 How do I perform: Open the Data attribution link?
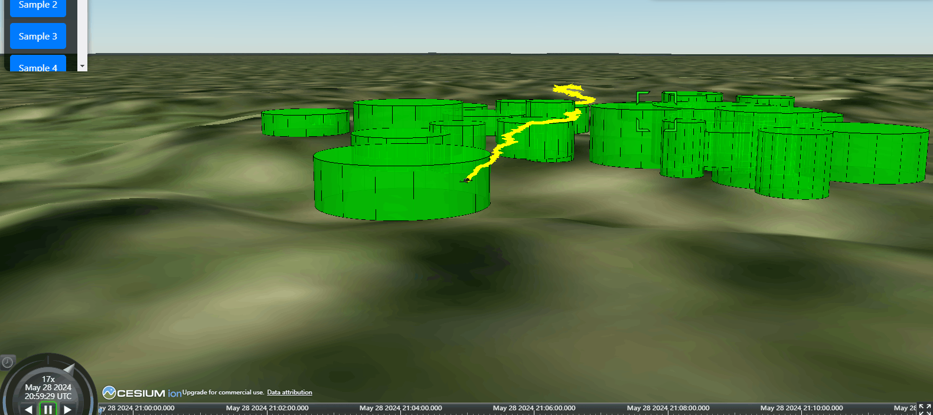tap(289, 393)
